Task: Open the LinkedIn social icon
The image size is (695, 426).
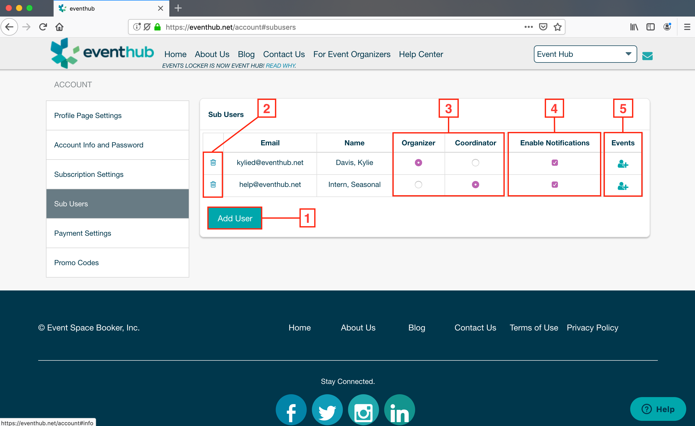Action: pos(399,411)
